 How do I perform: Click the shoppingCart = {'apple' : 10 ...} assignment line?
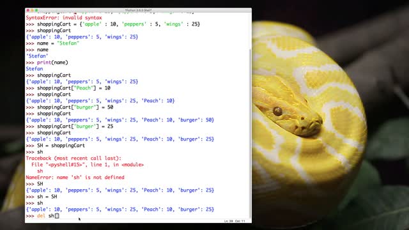[x=112, y=24]
